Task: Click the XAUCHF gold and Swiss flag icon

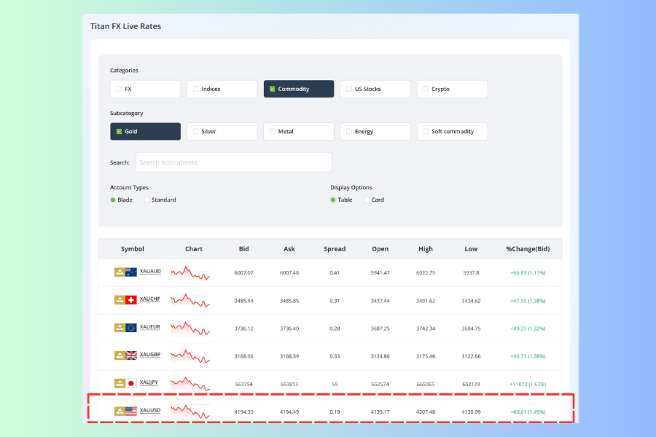Action: pos(125,300)
